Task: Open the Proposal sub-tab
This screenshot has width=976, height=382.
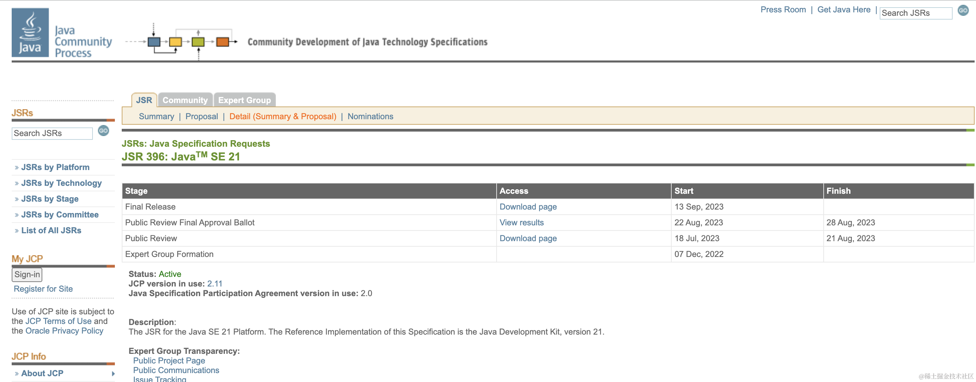Action: coord(202,116)
